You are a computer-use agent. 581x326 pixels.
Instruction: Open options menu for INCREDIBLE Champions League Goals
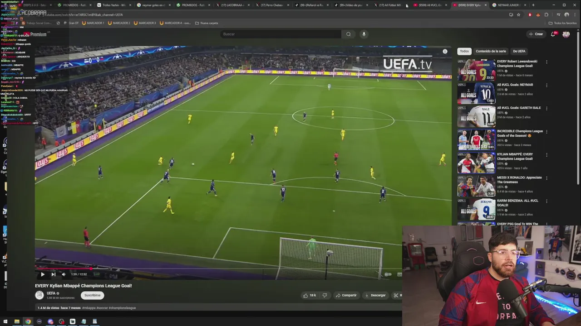(x=547, y=132)
